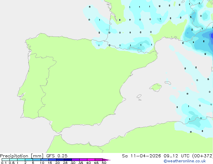Click the above-50 arrow tip of legend
The height and width of the screenshot is (164, 213).
106,160
